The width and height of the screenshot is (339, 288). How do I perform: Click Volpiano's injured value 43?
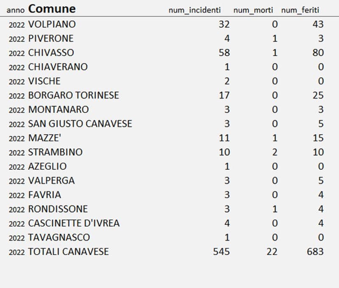point(318,24)
